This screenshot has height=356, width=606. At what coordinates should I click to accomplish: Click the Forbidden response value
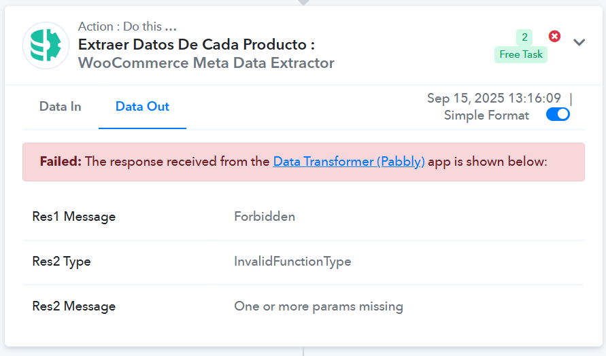click(x=265, y=217)
